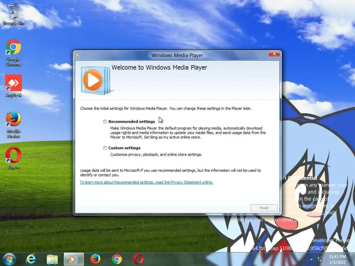Launch Chrome from the taskbar
Screen dimensions: 355x266
pos(117,259)
